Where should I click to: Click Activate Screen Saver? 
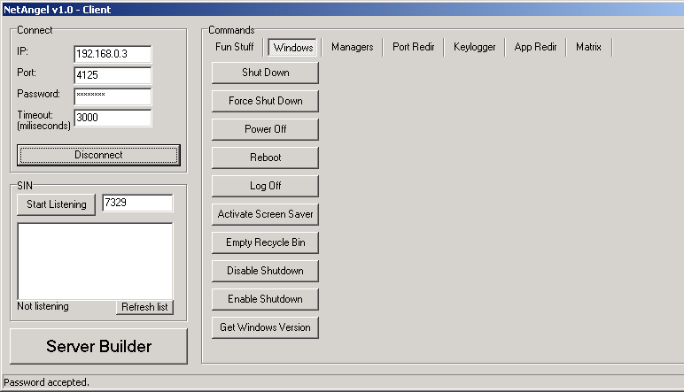click(265, 214)
